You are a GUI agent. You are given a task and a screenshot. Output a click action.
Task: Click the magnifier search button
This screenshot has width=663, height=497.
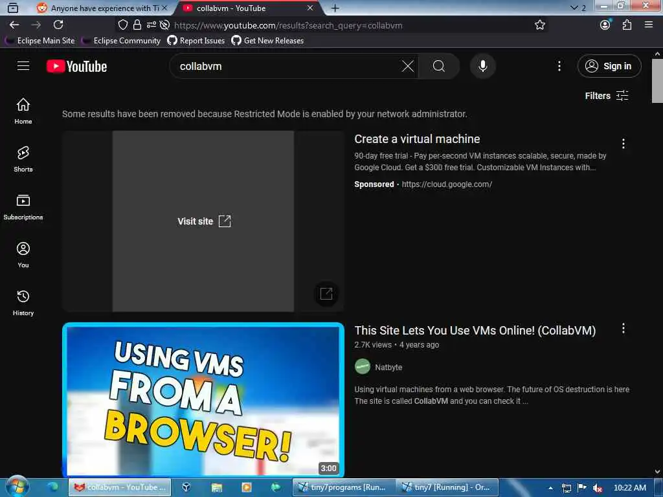439,66
